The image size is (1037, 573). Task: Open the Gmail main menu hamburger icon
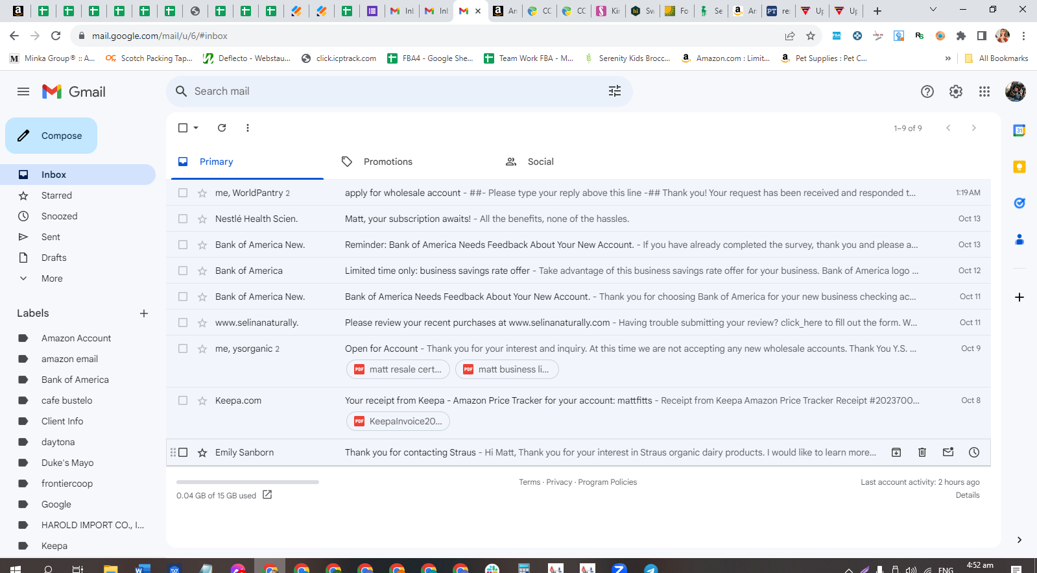23,91
